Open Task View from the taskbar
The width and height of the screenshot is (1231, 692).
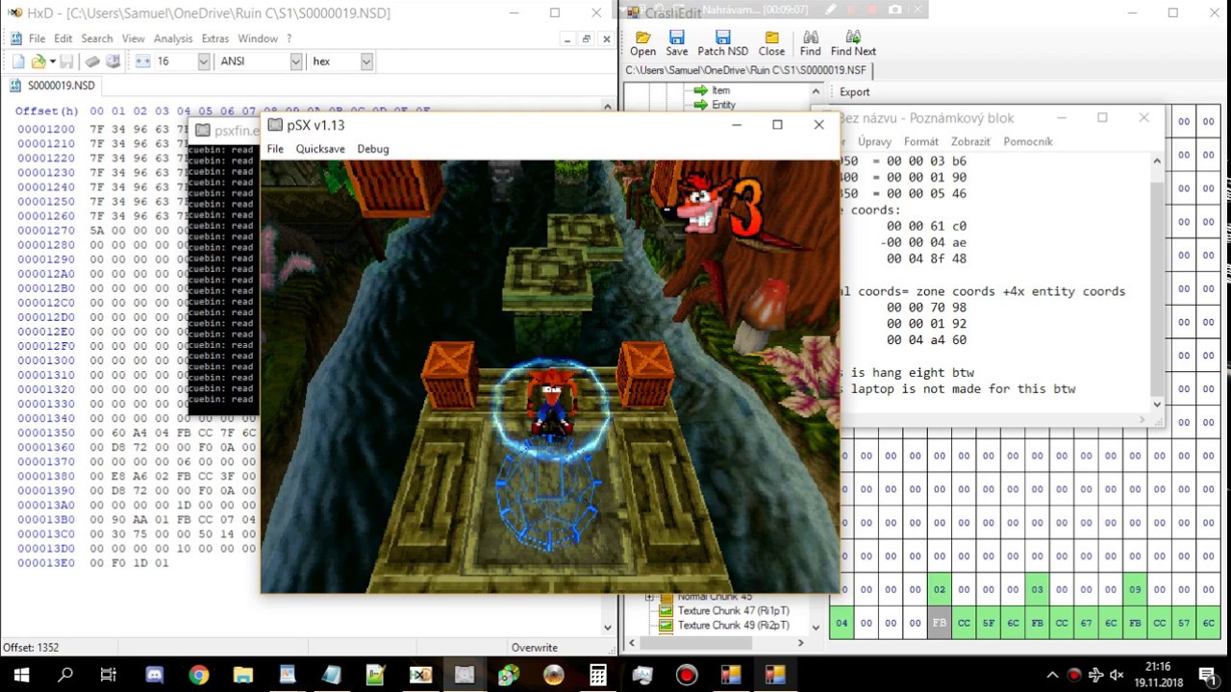109,675
